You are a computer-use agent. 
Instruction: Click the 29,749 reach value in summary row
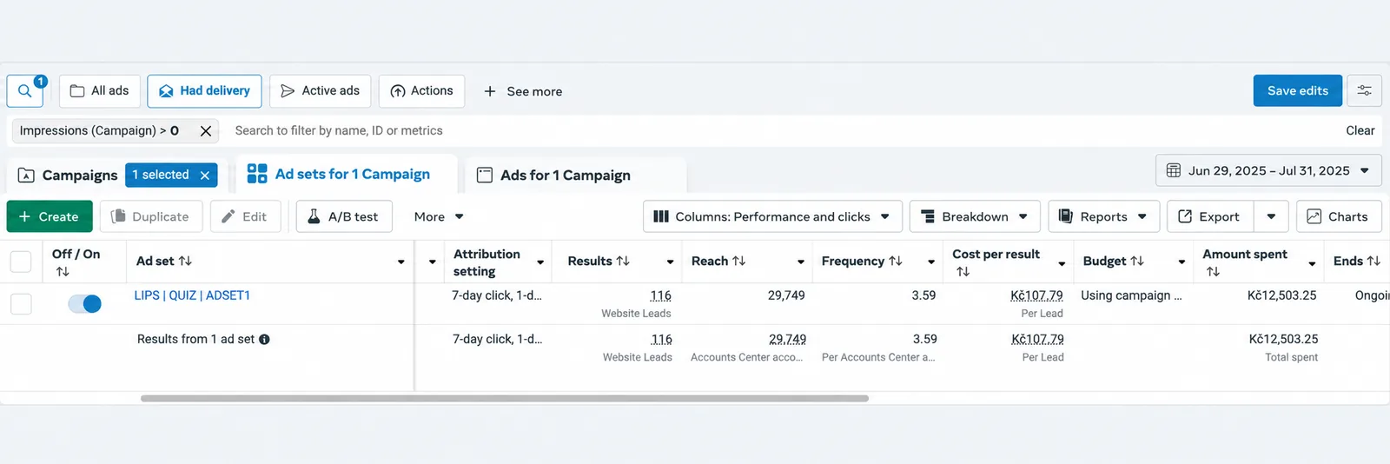tap(787, 339)
